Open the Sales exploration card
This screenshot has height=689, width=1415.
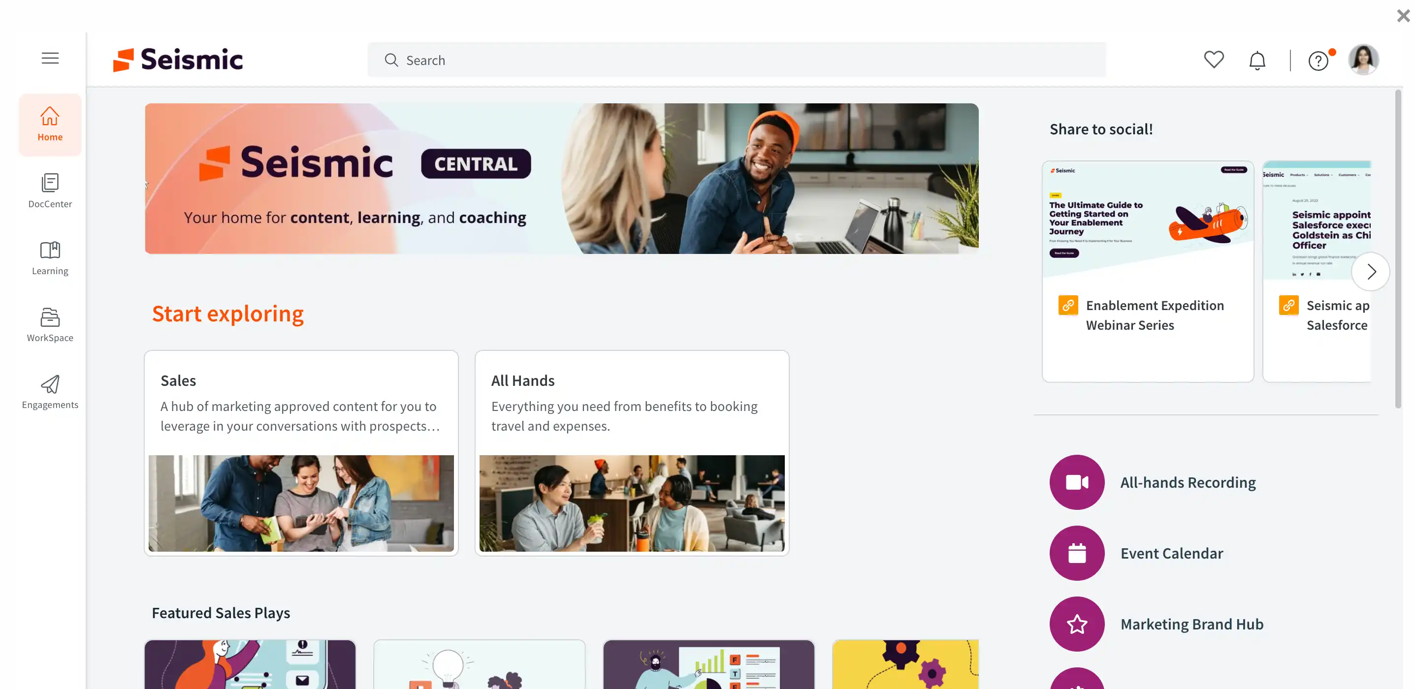(x=301, y=453)
